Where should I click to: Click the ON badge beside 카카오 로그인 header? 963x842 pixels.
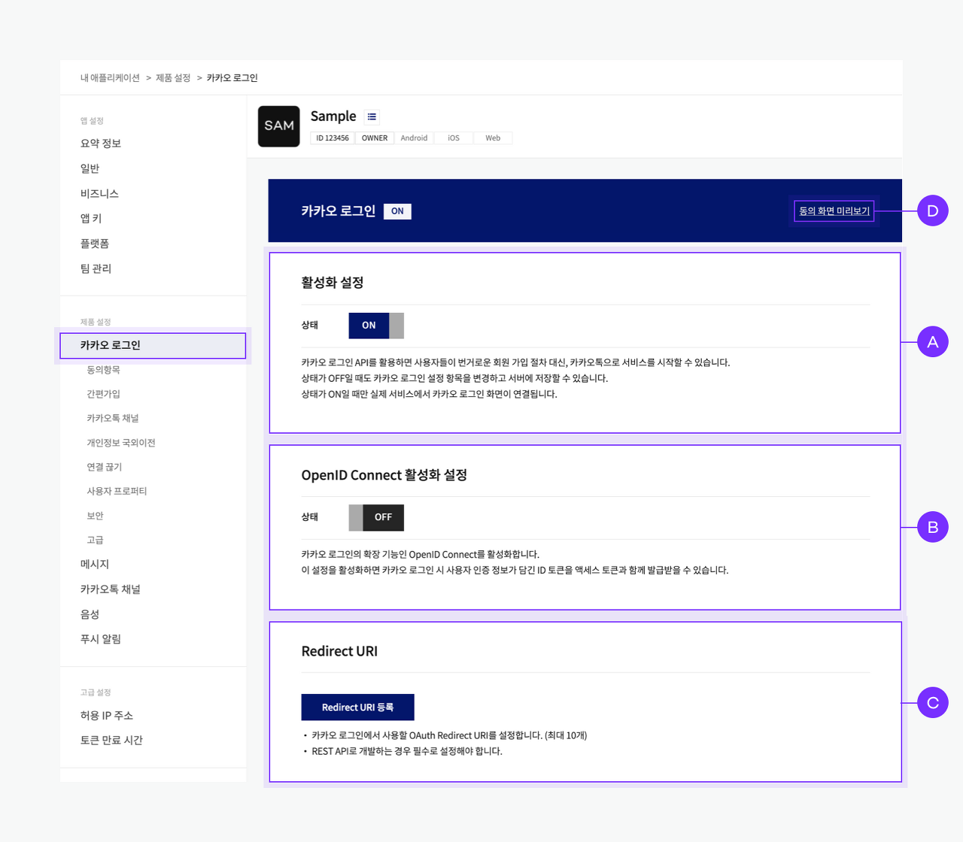[x=397, y=211]
